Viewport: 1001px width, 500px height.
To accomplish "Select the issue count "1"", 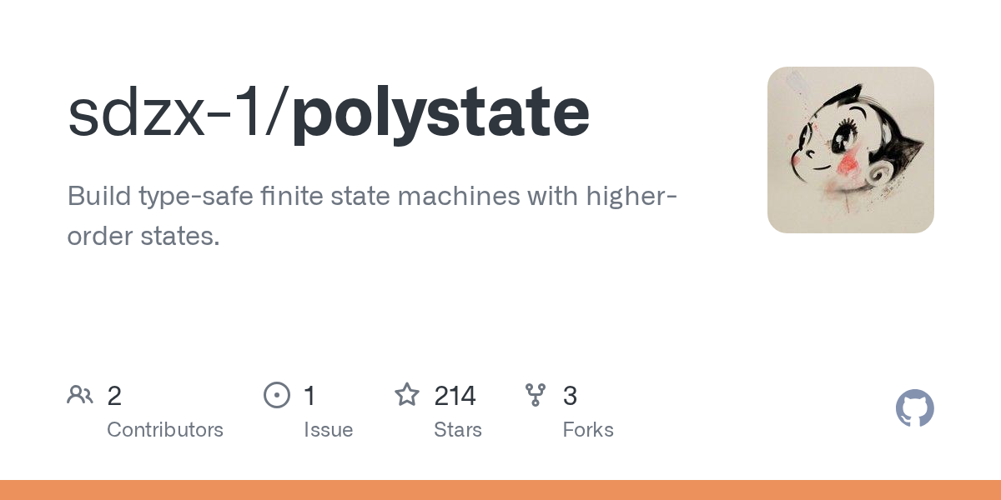I will [309, 396].
